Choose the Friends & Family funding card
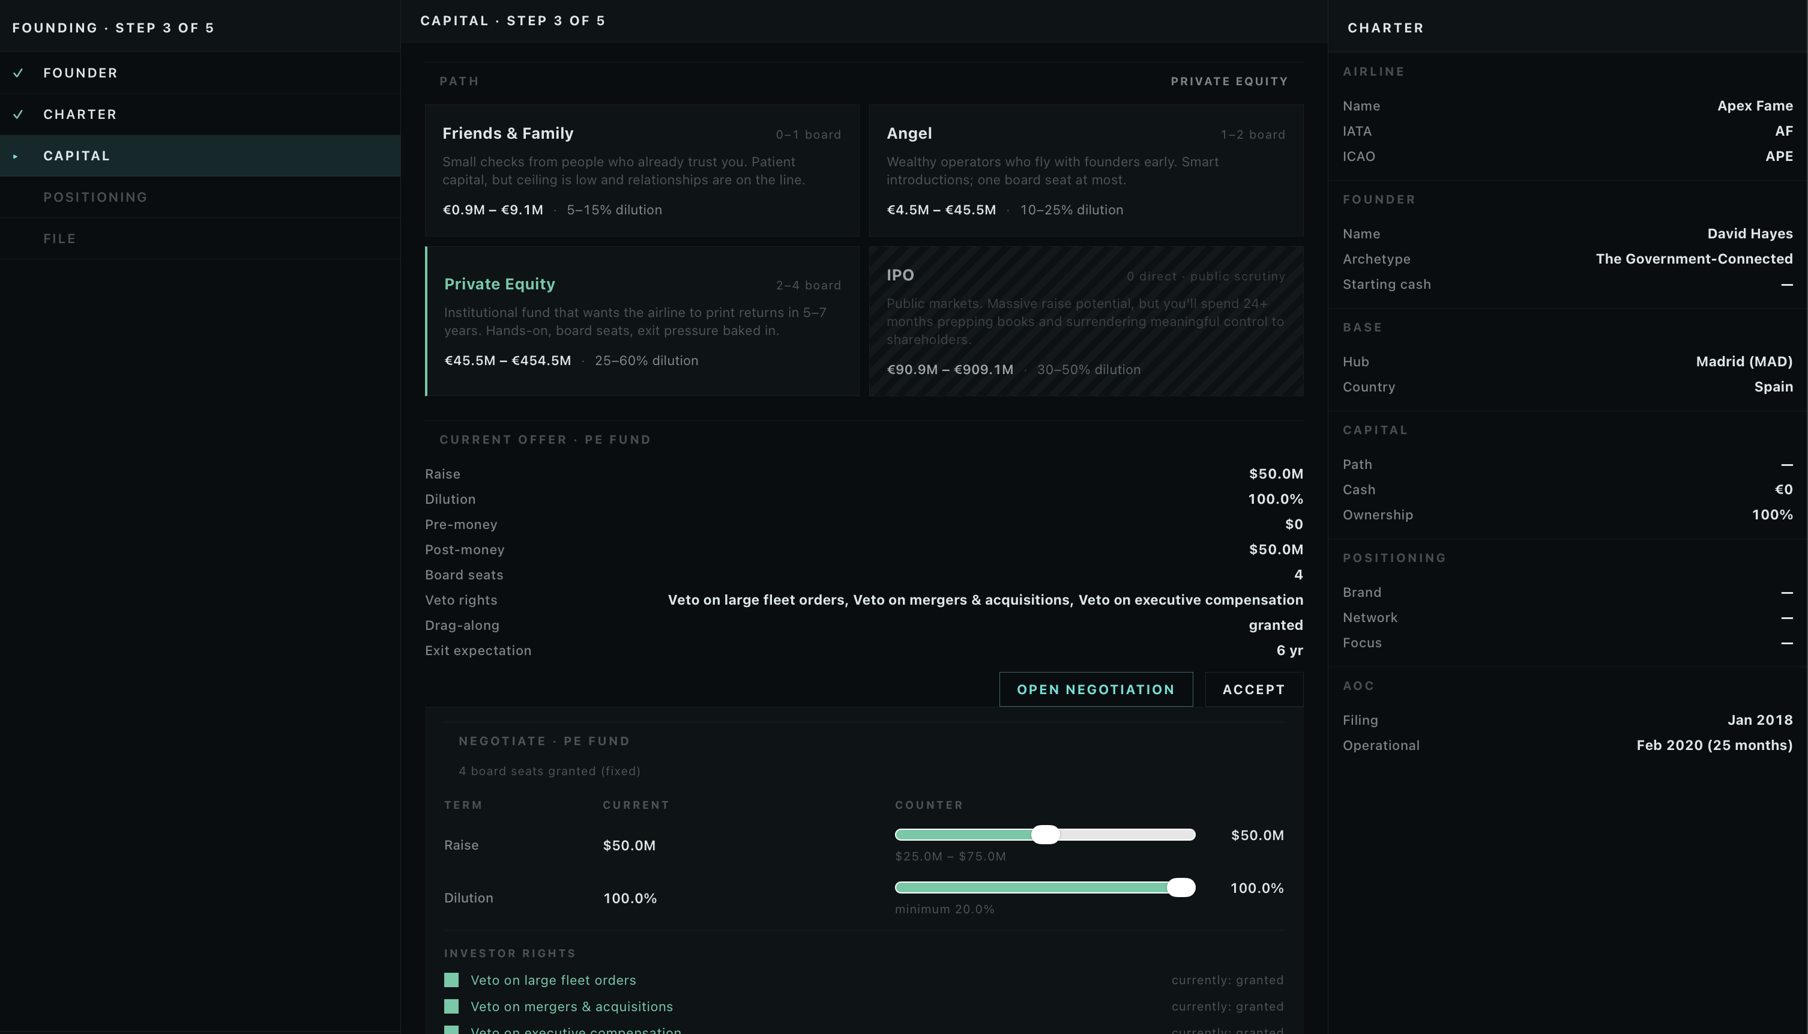Image resolution: width=1808 pixels, height=1034 pixels. (642, 171)
